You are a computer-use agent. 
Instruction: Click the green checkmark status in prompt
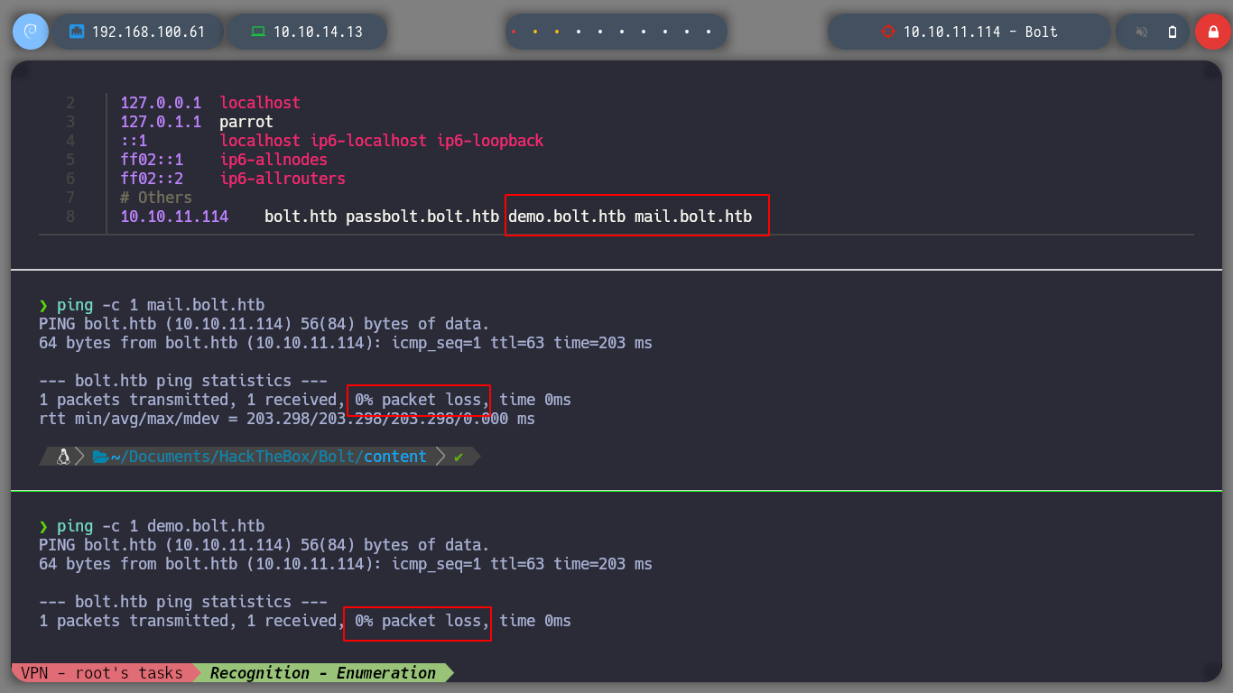coord(459,457)
